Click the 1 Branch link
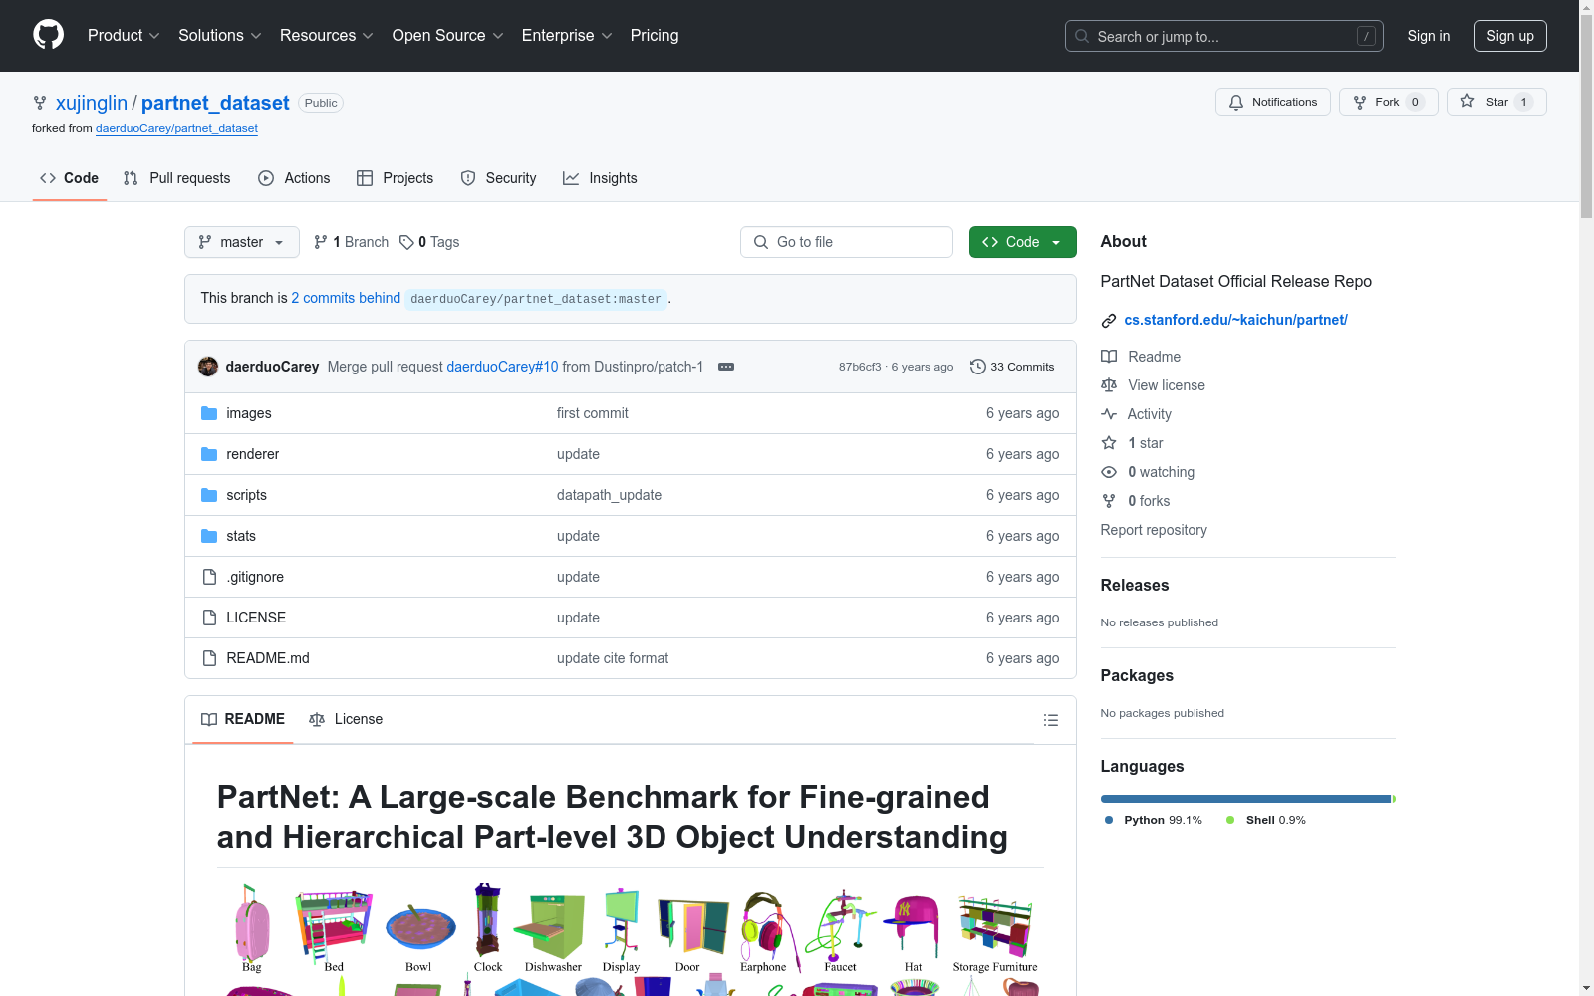The width and height of the screenshot is (1594, 996). click(x=351, y=242)
